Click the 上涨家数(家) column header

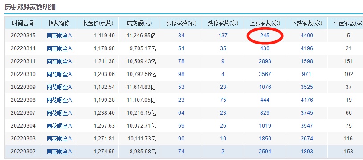pyautogui.click(x=265, y=23)
